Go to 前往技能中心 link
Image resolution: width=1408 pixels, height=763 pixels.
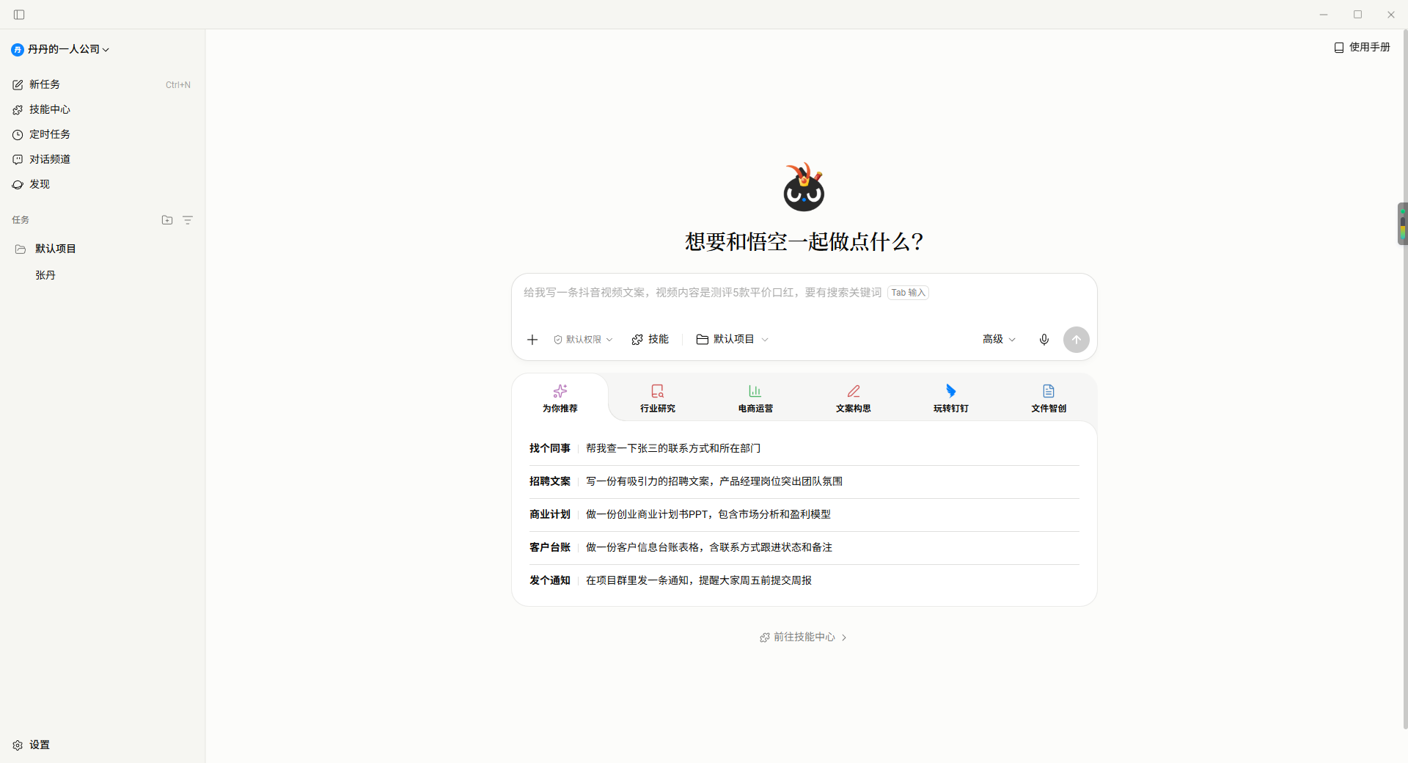[x=804, y=638]
